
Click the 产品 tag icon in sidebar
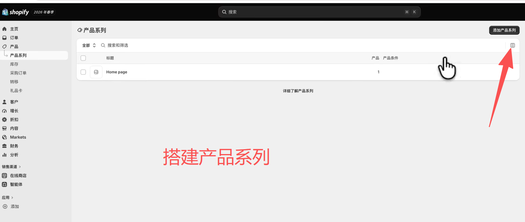pyautogui.click(x=4, y=47)
